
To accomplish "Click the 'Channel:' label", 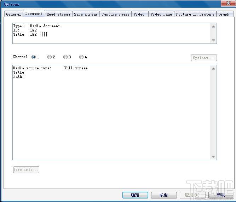I will pos(21,57).
